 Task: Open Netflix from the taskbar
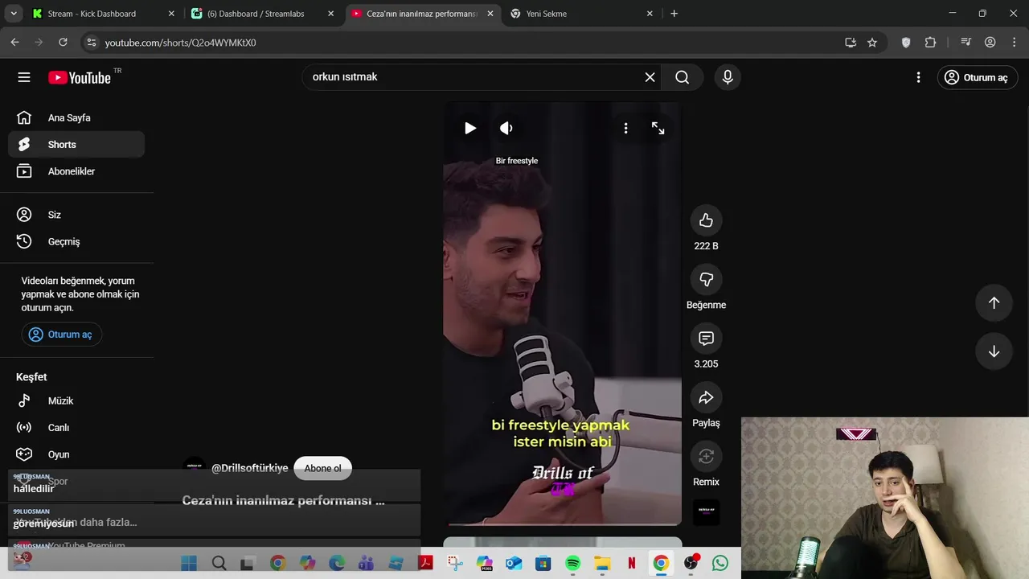(632, 563)
